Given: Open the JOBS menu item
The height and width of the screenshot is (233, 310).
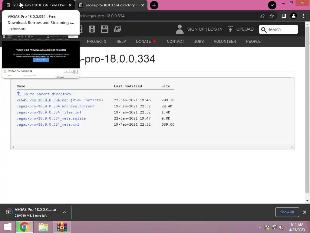Looking at the screenshot, I should pyautogui.click(x=199, y=41).
